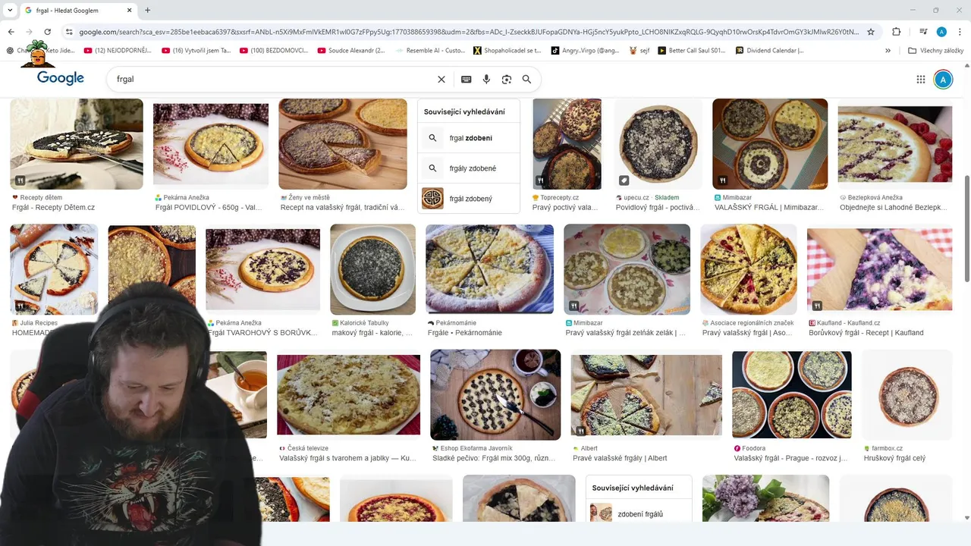Open the Všechny záložky folder
971x546 pixels.
[936, 51]
